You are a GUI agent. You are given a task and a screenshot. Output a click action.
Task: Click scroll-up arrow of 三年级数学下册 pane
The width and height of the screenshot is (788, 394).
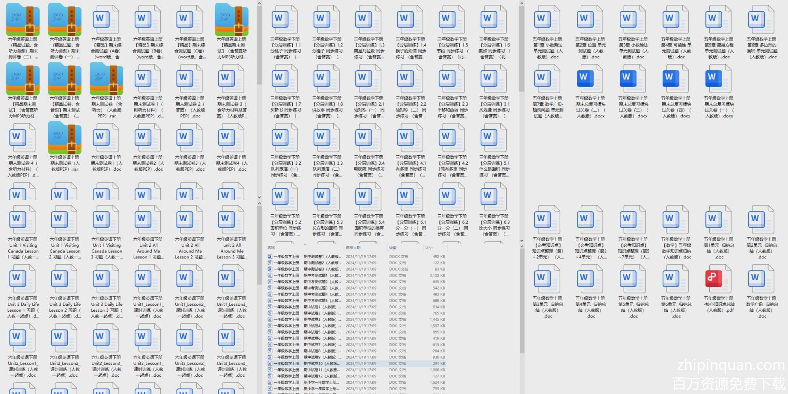[x=522, y=4]
